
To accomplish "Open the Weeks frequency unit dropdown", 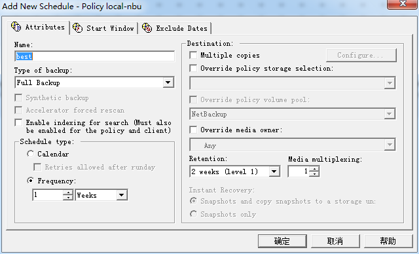I will click(122, 195).
